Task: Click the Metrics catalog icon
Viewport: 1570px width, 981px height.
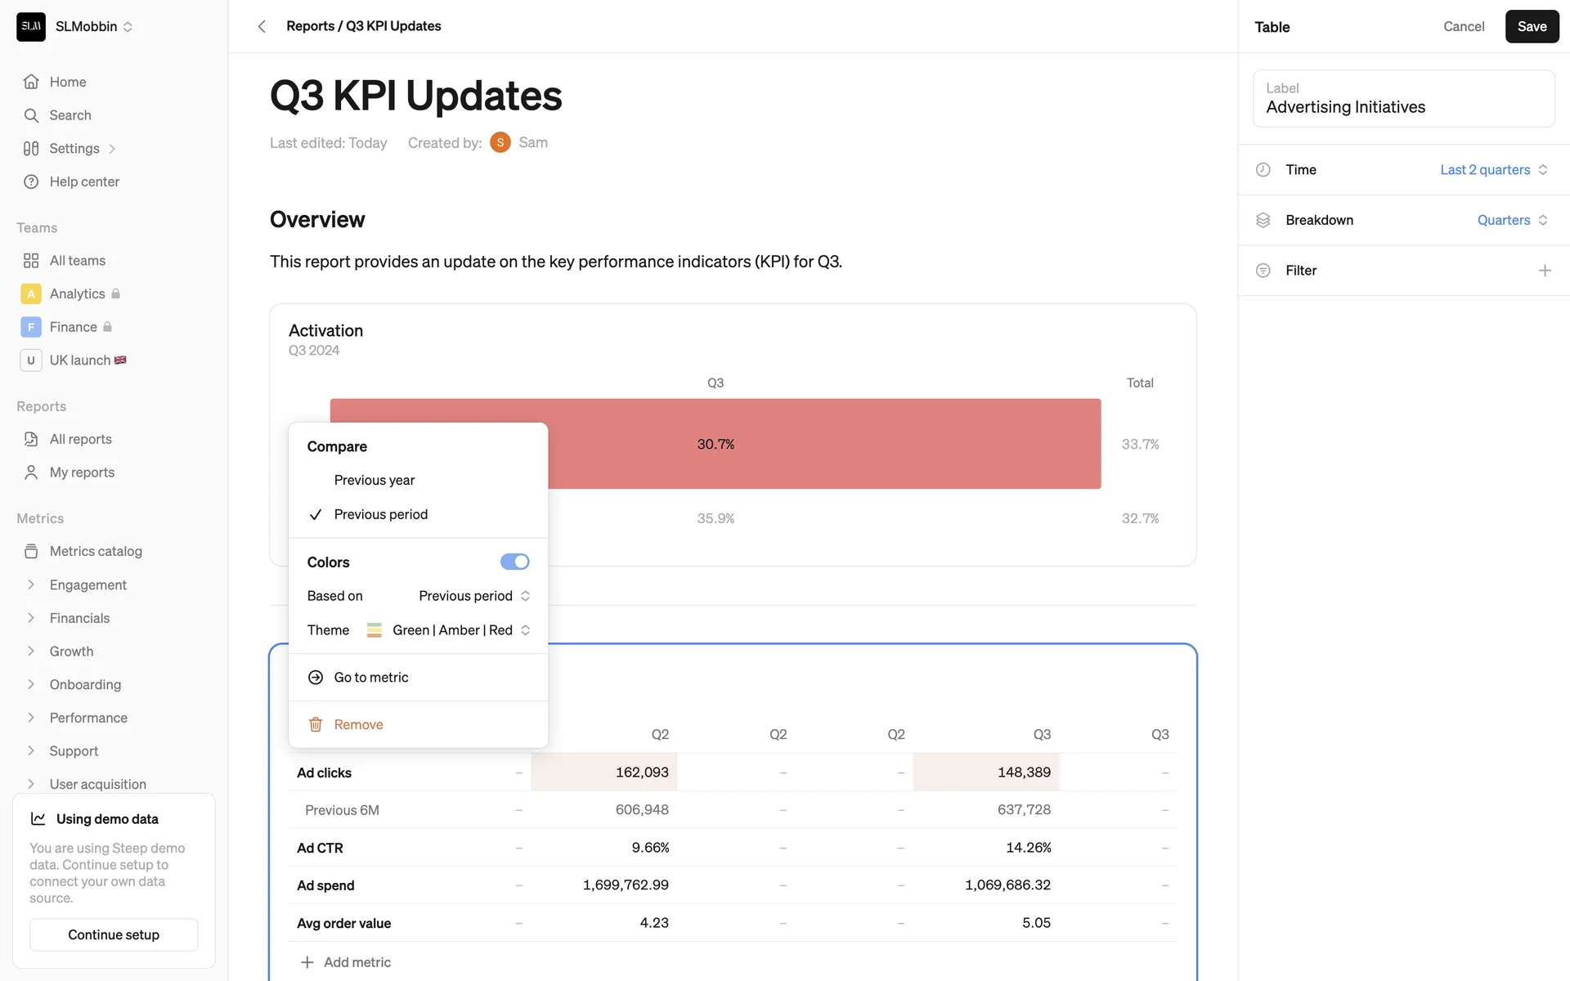Action: pos(31,551)
